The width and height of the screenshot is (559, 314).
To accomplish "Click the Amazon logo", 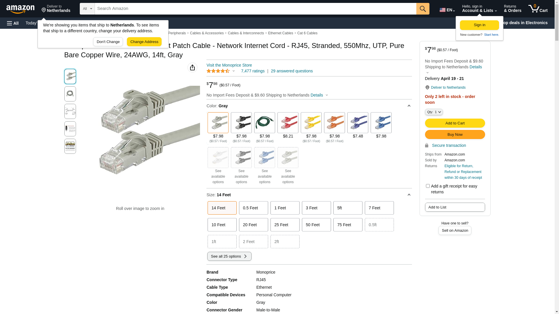I will 20,9.
